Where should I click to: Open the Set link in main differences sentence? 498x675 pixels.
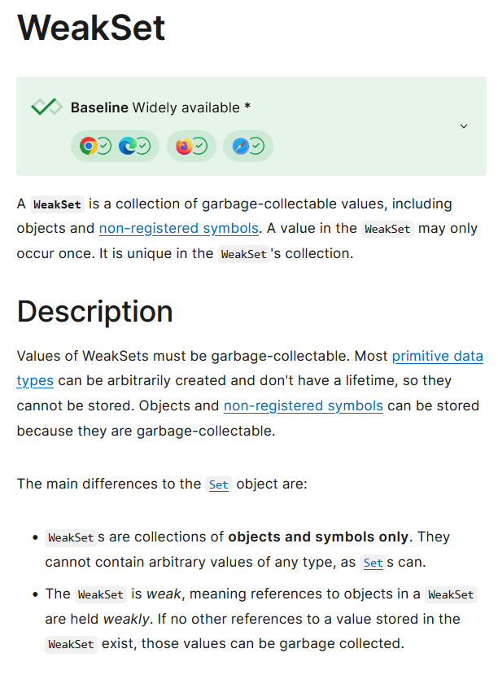coord(218,484)
